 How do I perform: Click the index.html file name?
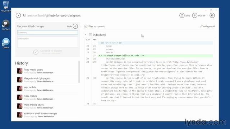[x=99, y=35]
